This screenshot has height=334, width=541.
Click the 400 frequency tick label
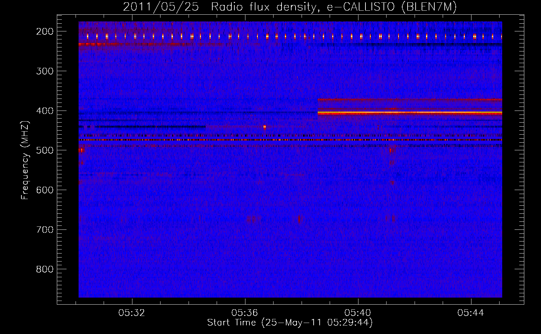pyautogui.click(x=45, y=111)
